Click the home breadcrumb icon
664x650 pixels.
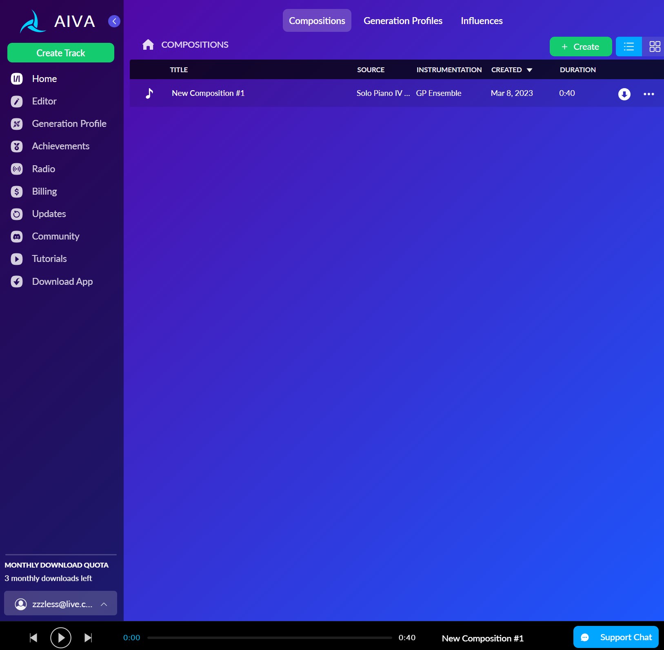coord(148,44)
